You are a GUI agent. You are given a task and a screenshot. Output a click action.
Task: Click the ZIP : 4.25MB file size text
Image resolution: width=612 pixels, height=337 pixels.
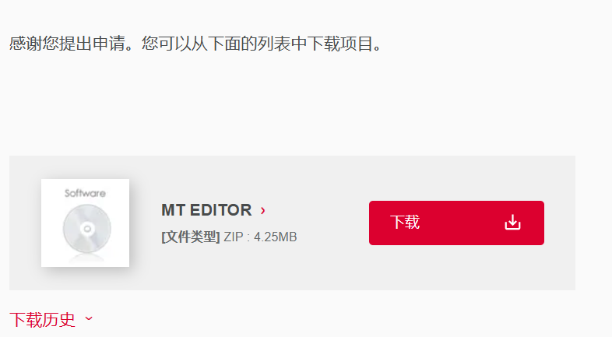[x=260, y=237]
